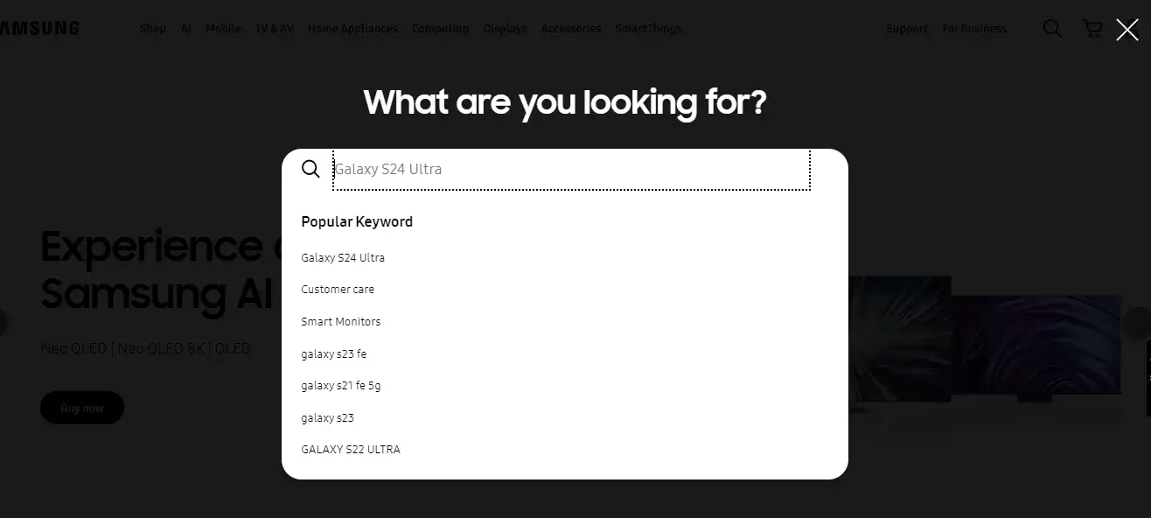Click the search magnifier icon inside the search bar
The width and height of the screenshot is (1151, 518).
point(310,168)
